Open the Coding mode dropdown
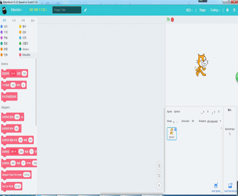The image size is (238, 196). pos(215,10)
